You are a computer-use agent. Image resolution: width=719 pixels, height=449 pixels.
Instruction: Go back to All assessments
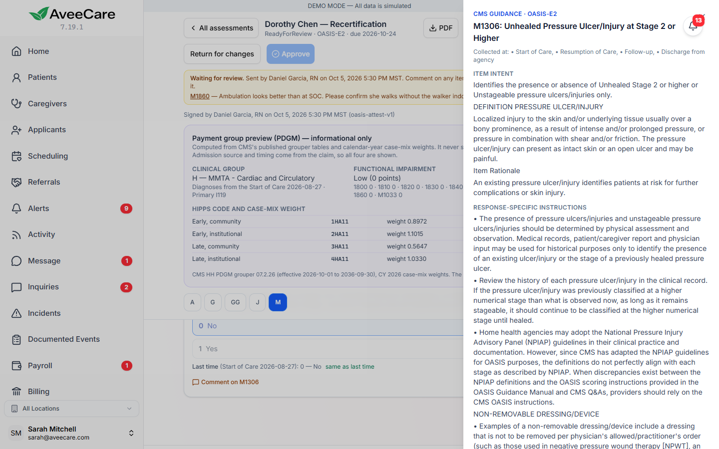point(221,28)
